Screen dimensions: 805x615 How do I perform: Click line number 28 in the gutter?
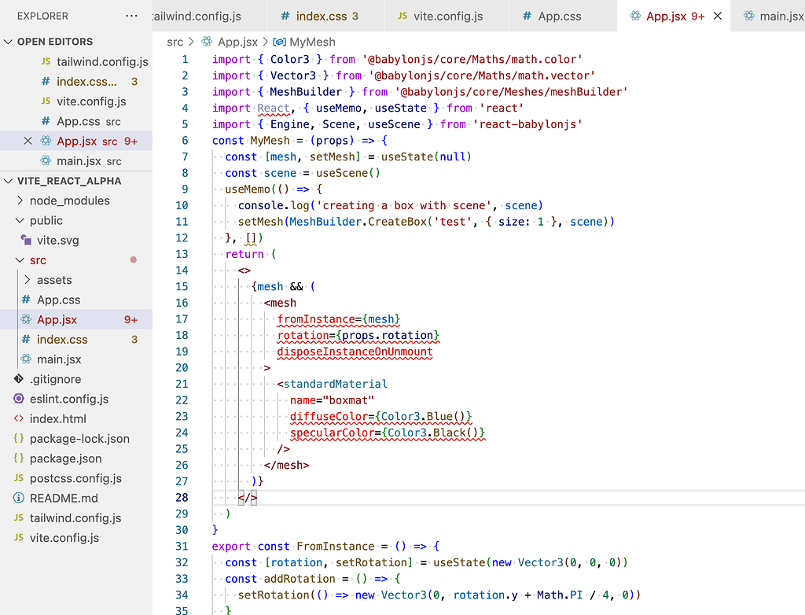182,497
